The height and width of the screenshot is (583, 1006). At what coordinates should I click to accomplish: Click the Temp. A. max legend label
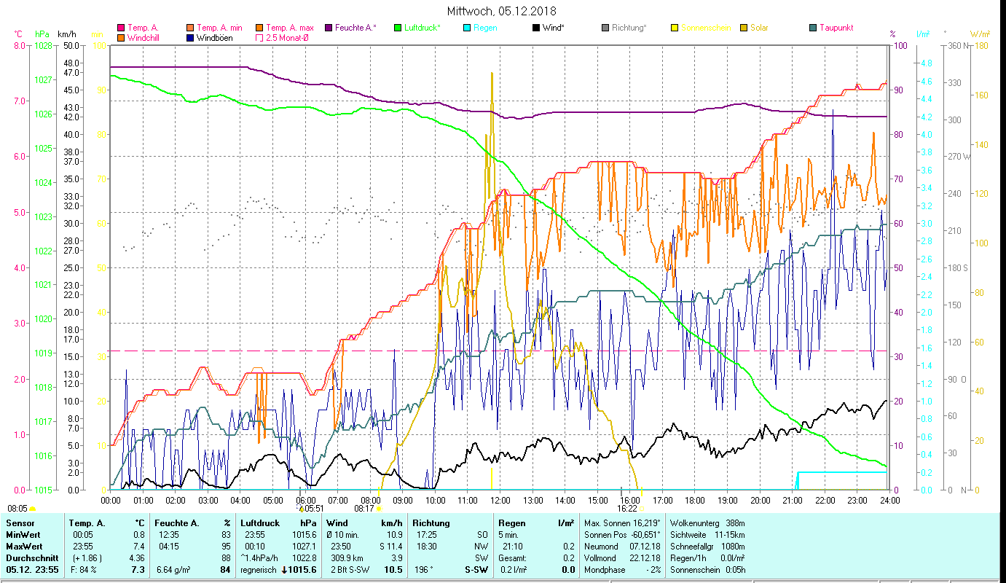(x=289, y=28)
